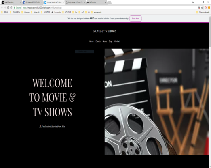Open the orange extension icon
This screenshot has height=168, width=211.
click(x=209, y=8)
